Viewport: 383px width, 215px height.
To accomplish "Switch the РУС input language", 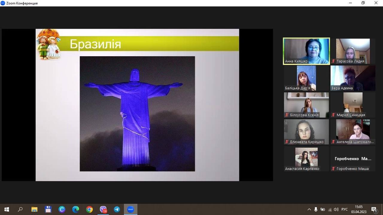I will tap(344, 209).
